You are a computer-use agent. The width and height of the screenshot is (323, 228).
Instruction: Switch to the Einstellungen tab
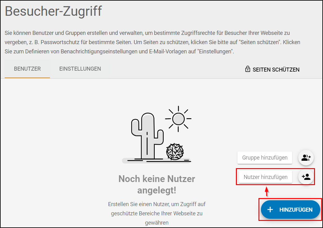click(80, 69)
